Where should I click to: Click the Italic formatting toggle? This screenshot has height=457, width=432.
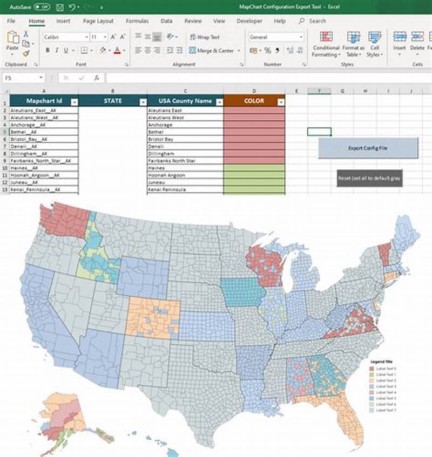(57, 49)
